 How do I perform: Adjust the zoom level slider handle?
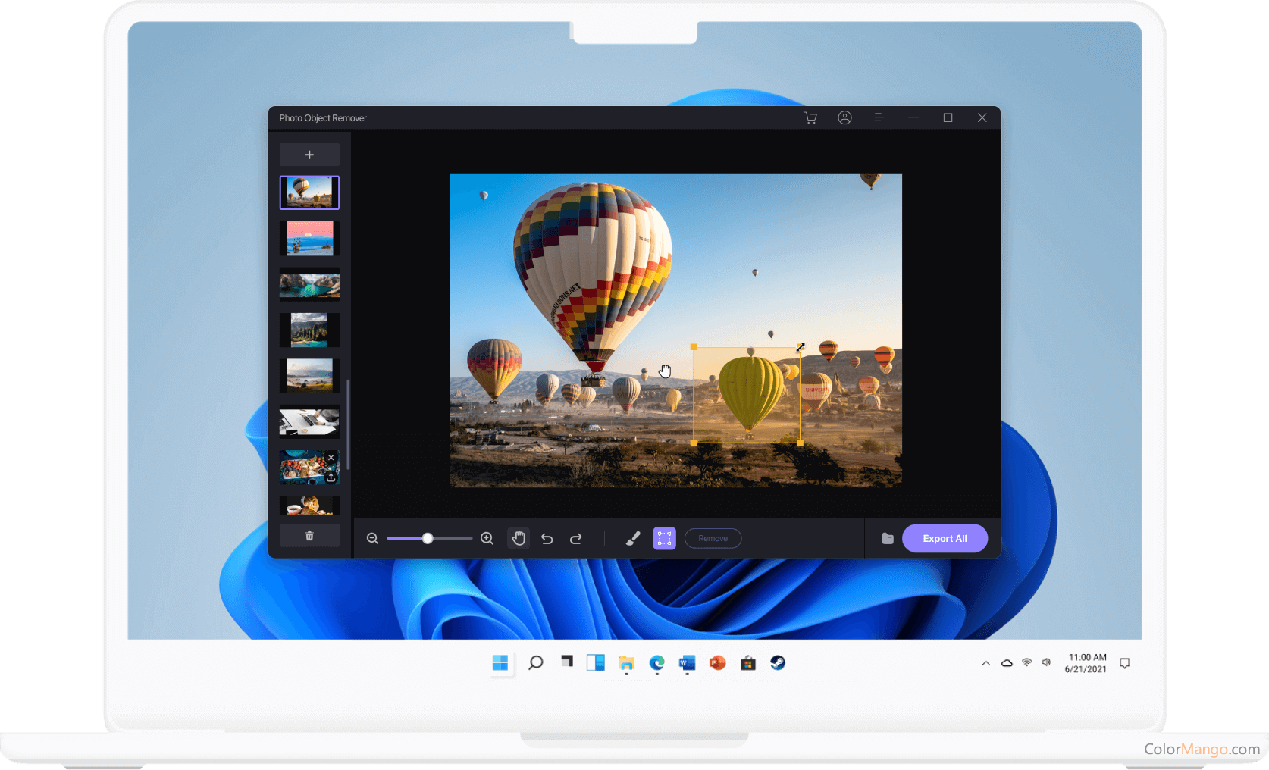428,538
